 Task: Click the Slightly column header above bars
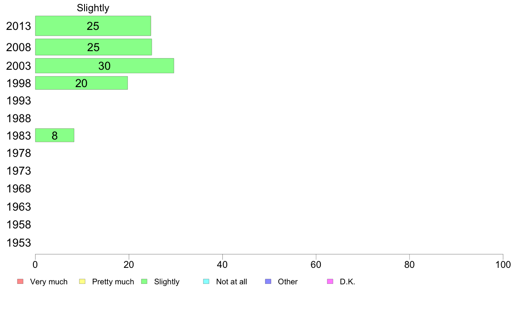93,8
